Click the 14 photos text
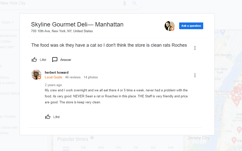242x151 pixels. click(91, 77)
